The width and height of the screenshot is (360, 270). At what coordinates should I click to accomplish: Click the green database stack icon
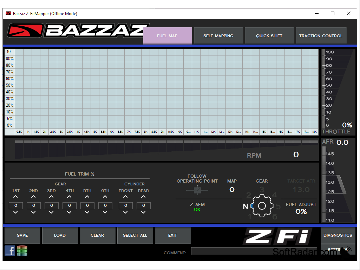[22, 251]
